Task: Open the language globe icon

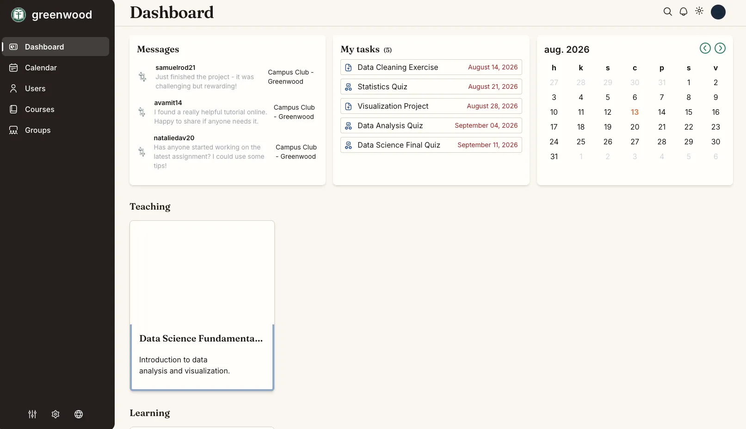Action: 79,414
